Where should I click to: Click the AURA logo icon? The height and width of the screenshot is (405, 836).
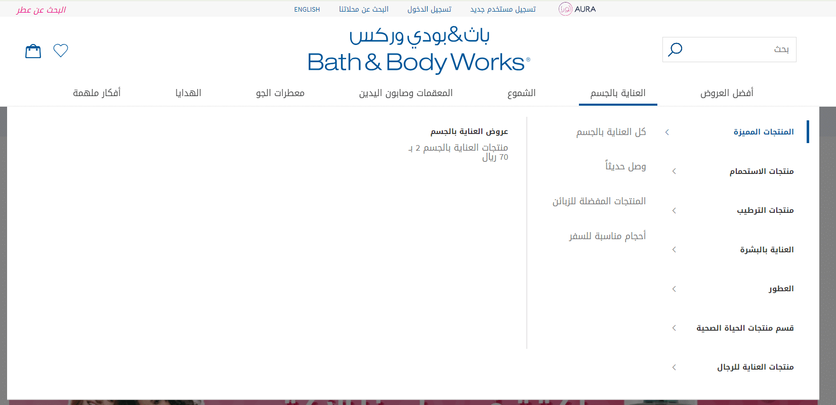coord(565,9)
